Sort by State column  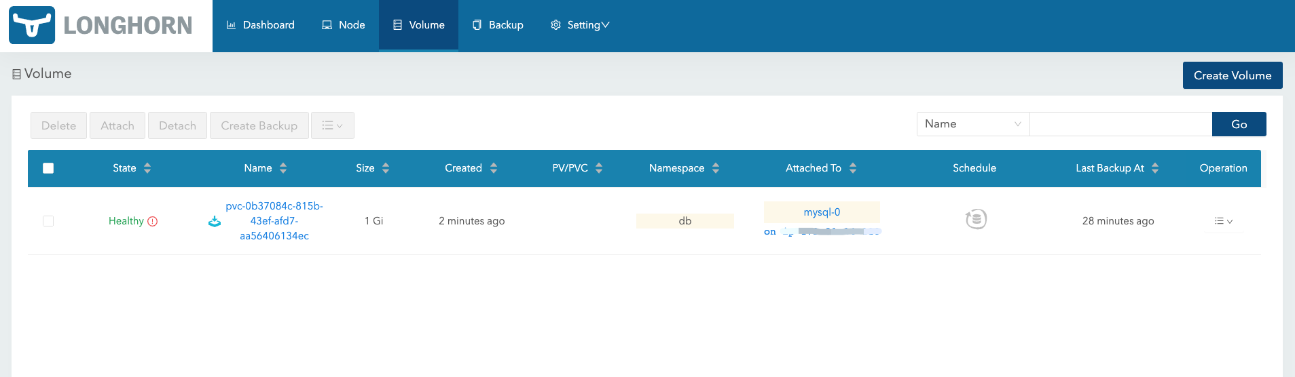click(x=147, y=168)
